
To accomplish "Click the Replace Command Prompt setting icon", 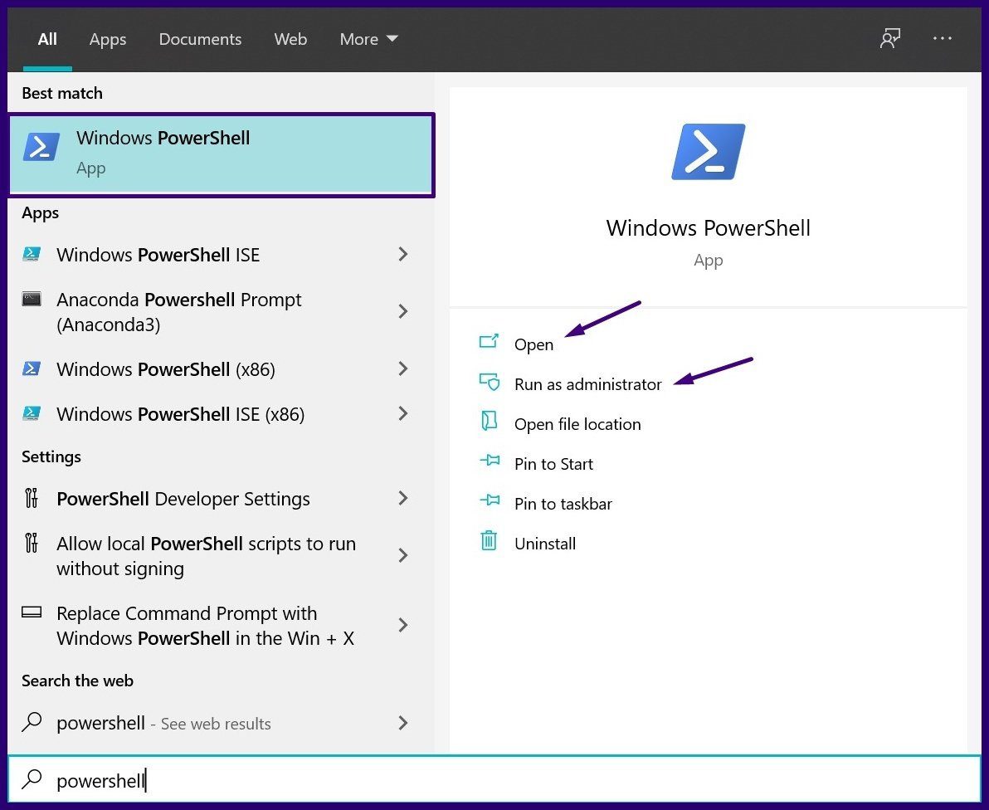I will pyautogui.click(x=32, y=612).
